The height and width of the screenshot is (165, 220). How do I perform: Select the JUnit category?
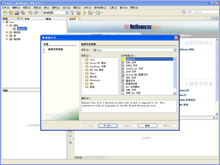(x=93, y=73)
